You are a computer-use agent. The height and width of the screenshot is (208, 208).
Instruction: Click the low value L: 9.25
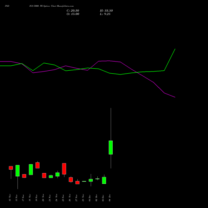[105, 14]
